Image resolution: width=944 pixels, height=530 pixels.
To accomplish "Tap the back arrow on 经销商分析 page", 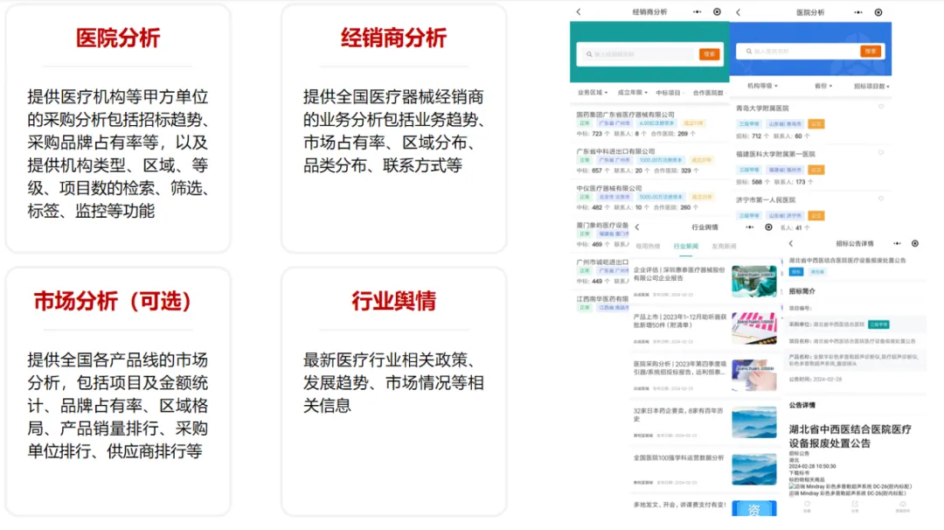I will click(x=579, y=11).
